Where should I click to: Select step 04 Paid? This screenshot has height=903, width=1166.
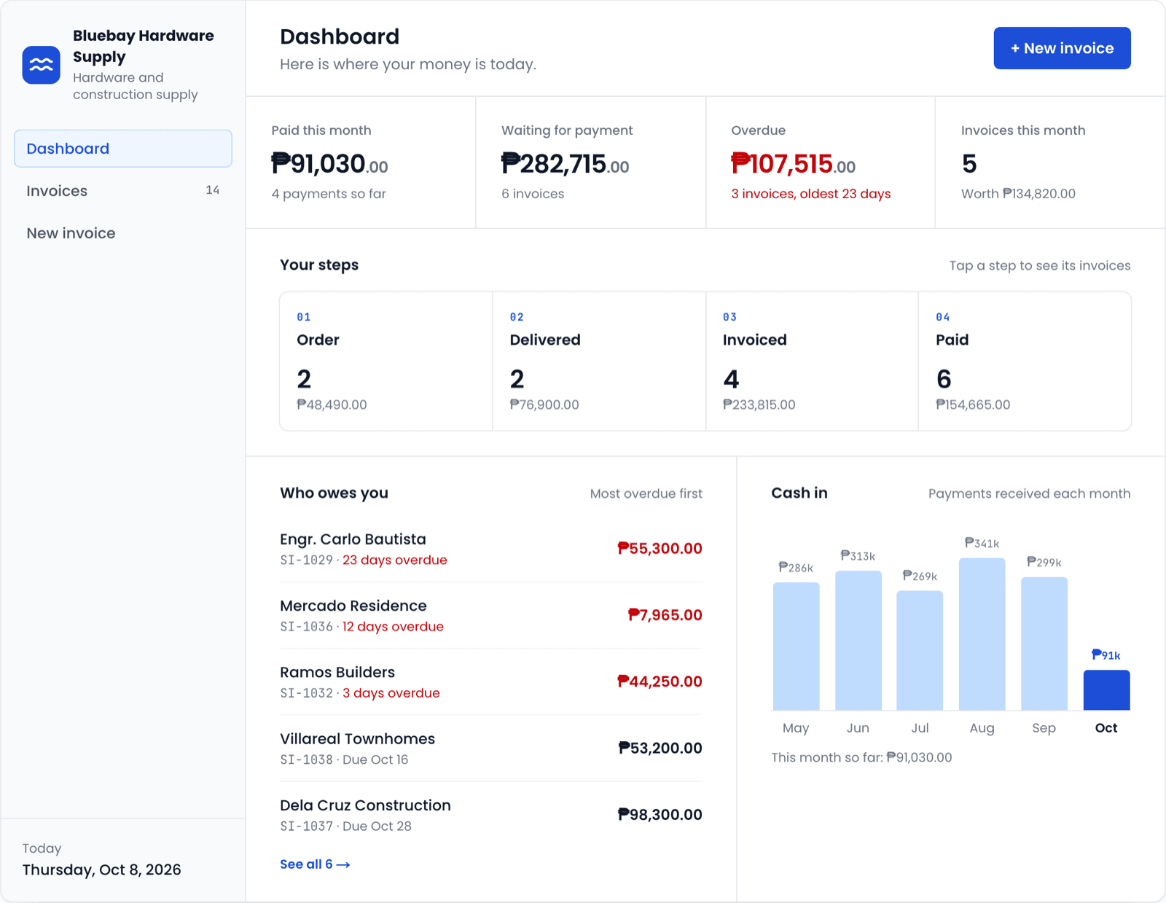coord(1025,361)
